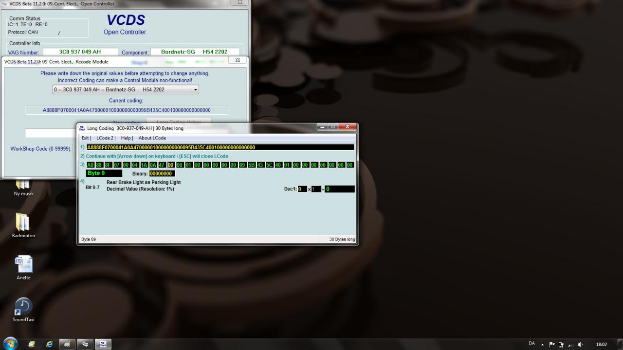The image size is (623, 350).
Task: Click the DA language indicator
Action: [531, 344]
